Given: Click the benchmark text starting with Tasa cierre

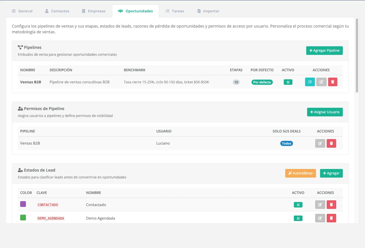Looking at the screenshot, I should click(167, 82).
